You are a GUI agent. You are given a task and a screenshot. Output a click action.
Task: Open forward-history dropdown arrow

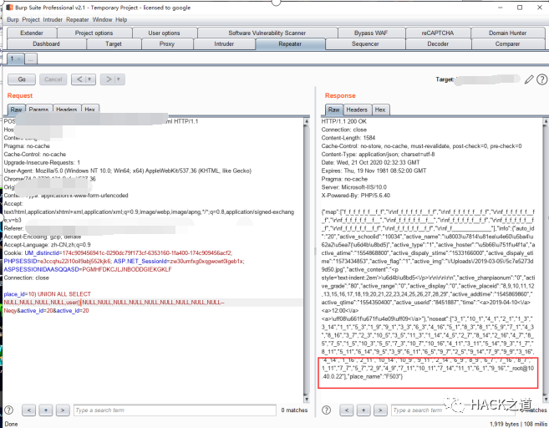click(119, 79)
